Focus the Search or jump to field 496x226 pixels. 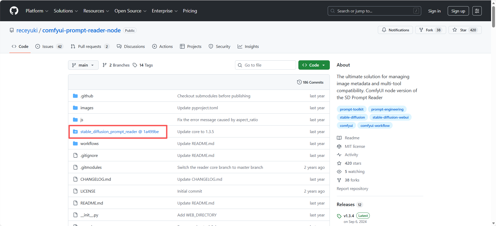[x=374, y=11]
